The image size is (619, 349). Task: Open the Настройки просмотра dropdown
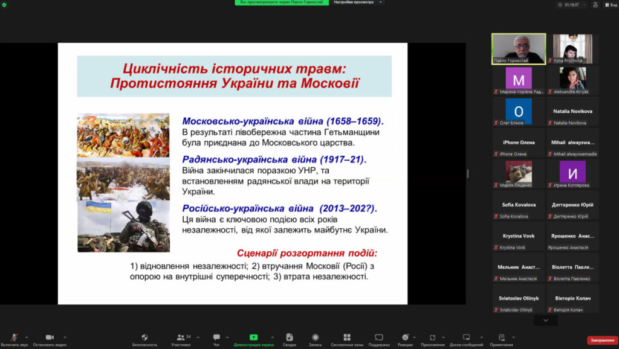coord(357,2)
